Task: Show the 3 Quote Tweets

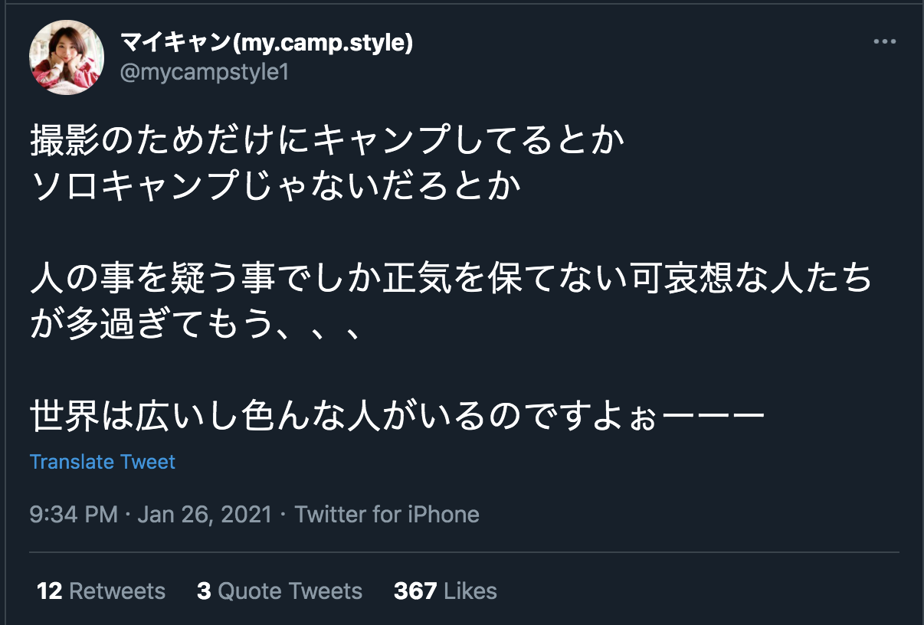Action: pyautogui.click(x=280, y=591)
